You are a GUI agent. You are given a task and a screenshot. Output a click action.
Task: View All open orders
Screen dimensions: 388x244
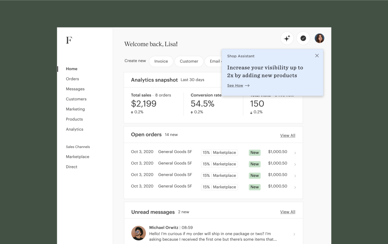tap(287, 135)
